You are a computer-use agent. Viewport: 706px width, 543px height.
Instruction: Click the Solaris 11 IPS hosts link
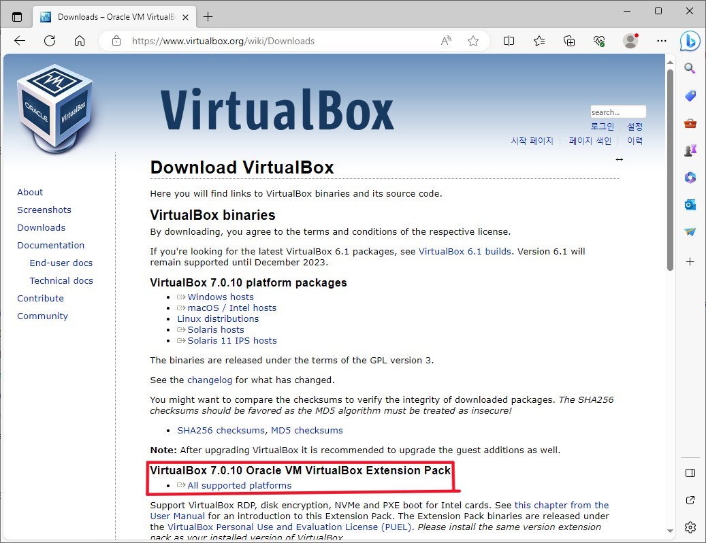pyautogui.click(x=232, y=340)
